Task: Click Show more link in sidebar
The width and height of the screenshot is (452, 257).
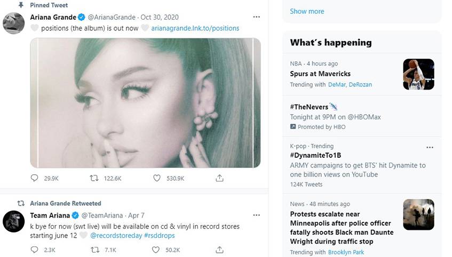Action: coord(307,11)
